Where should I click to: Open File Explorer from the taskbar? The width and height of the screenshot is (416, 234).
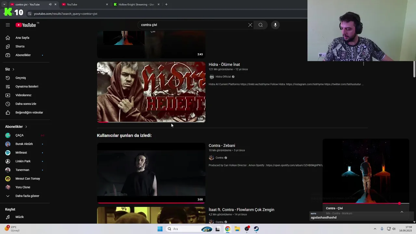click(x=237, y=229)
